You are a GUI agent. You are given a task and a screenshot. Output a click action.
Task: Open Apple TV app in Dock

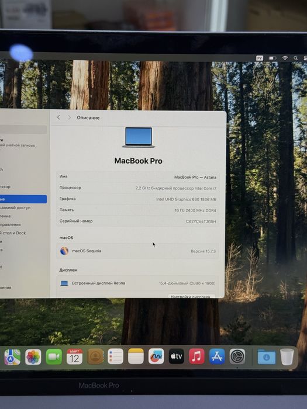pos(177,356)
